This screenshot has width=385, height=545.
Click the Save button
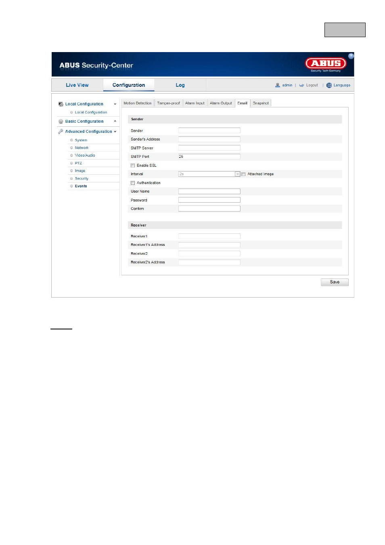[x=335, y=282]
